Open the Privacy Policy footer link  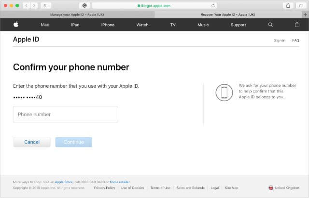pos(104,188)
